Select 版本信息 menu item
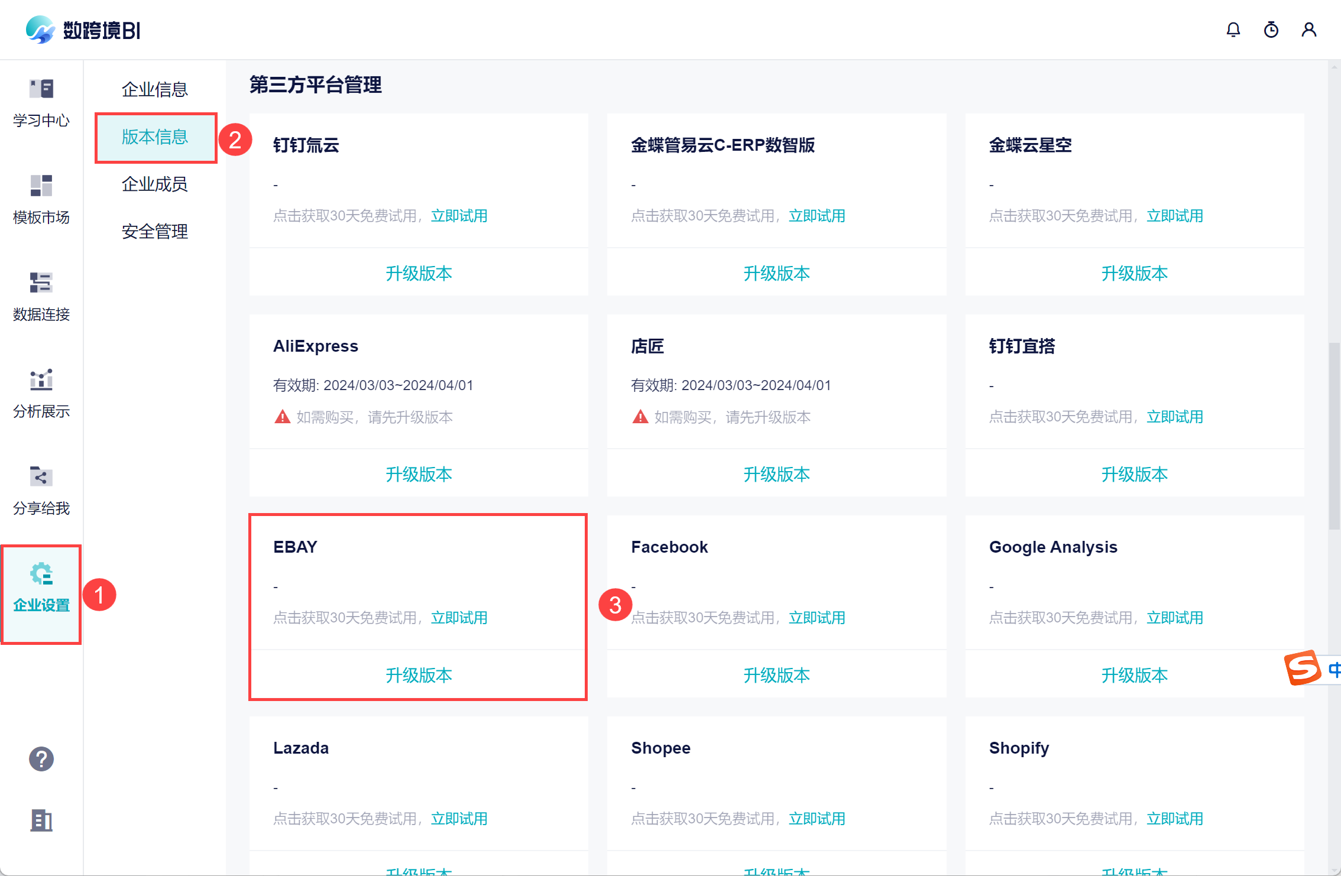1341x876 pixels. point(154,137)
